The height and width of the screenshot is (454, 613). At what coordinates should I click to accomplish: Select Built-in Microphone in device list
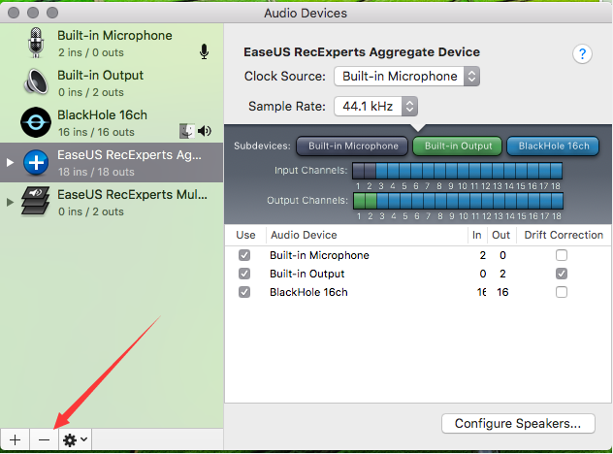coord(112,43)
